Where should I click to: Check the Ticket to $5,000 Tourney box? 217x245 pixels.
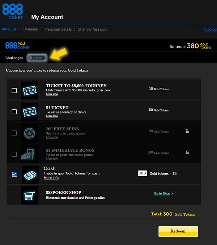(x=14, y=90)
